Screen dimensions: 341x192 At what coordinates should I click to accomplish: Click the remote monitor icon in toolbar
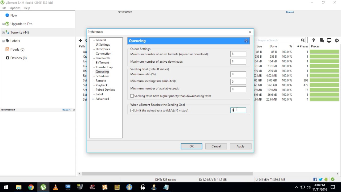(x=329, y=41)
